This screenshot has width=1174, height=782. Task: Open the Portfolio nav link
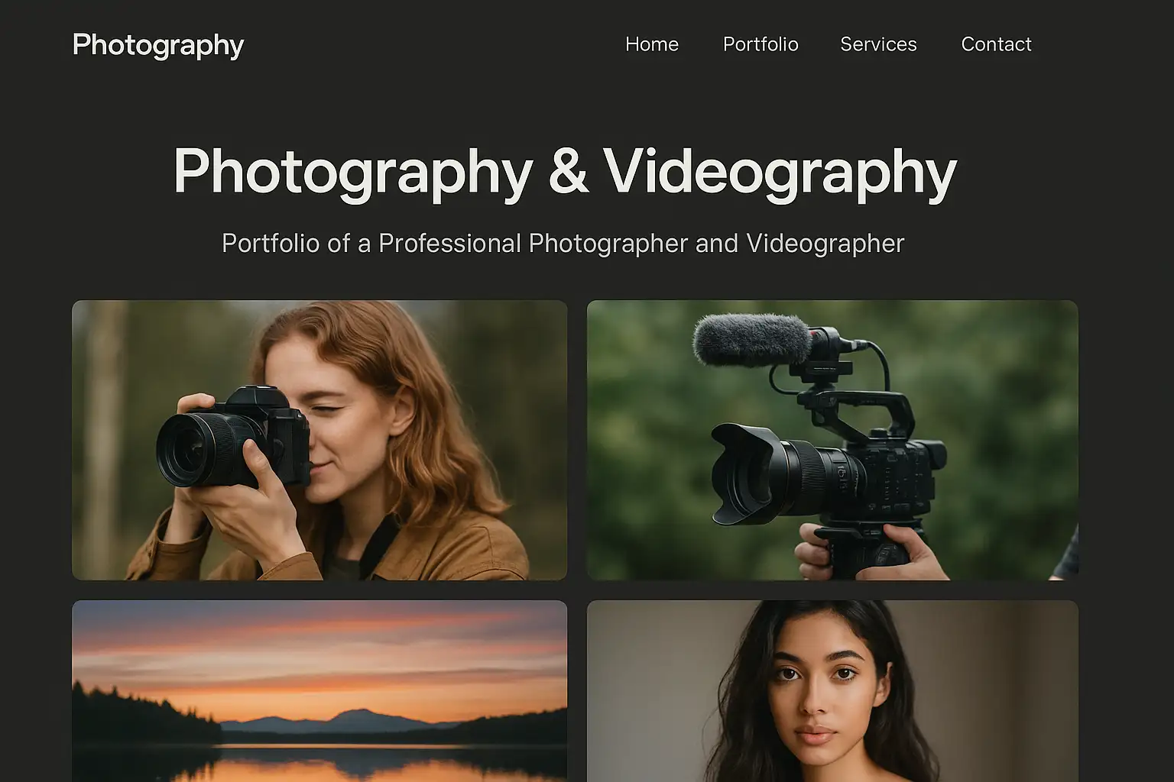pyautogui.click(x=761, y=44)
